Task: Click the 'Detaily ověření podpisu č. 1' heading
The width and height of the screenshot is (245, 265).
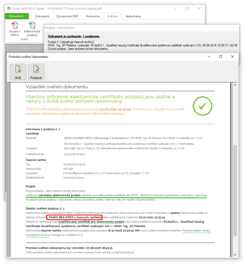Action: (45, 209)
